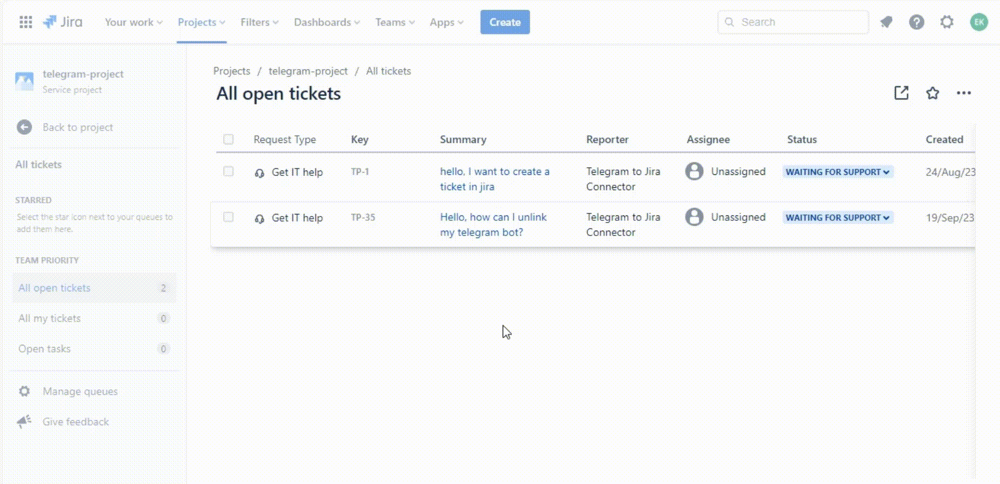Open the Filters menu
Screen dimensions: 1000x484
259,22
